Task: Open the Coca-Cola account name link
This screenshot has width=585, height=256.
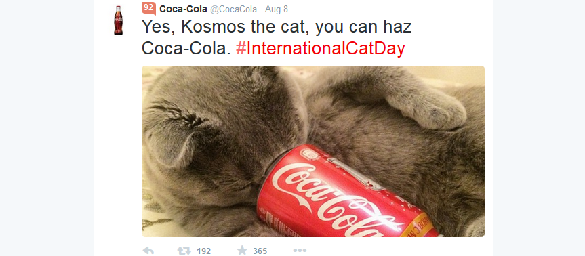Action: [x=183, y=9]
